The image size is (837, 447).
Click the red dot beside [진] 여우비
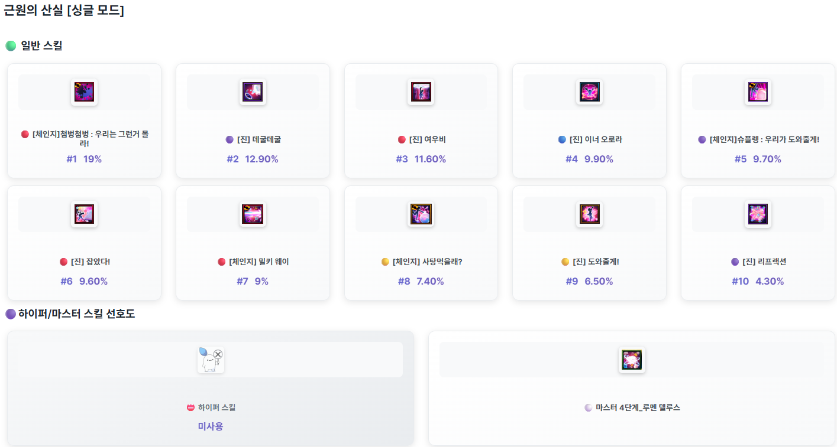402,140
